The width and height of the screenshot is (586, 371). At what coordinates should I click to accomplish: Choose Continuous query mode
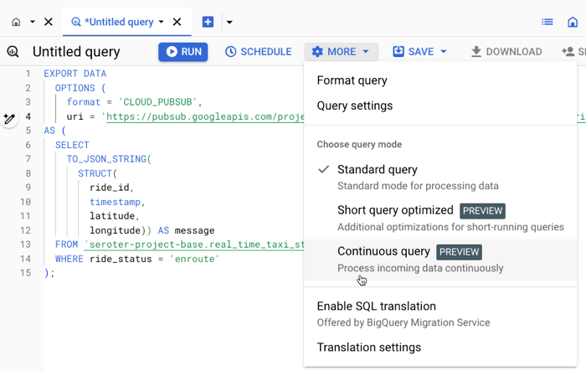[383, 251]
